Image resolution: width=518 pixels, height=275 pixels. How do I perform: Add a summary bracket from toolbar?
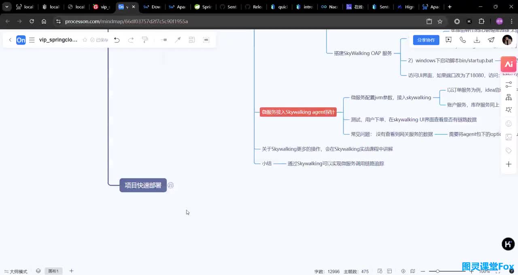tap(192, 40)
